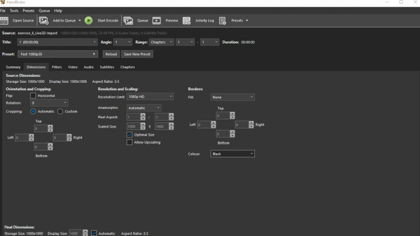420x236 pixels.
Task: Open the borders Fill dropdown
Action: (233, 97)
